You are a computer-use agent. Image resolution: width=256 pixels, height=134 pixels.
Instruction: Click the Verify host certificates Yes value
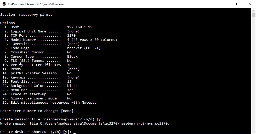(70, 65)
